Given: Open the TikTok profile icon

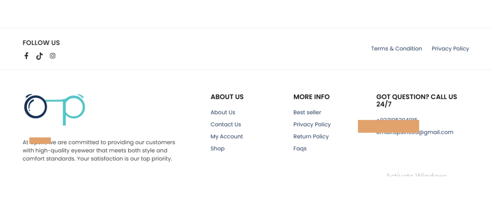Looking at the screenshot, I should point(39,56).
